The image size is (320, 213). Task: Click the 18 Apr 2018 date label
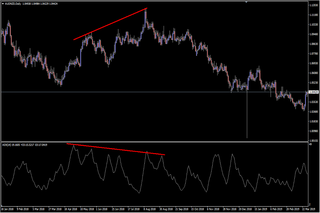coord(71,209)
